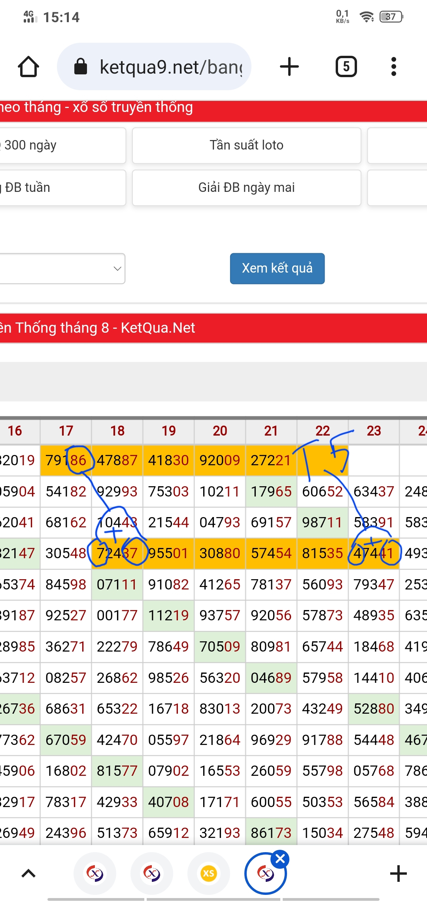Screen dimensions: 427x902
Task: Open the Tần suất loto link
Action: [x=247, y=145]
